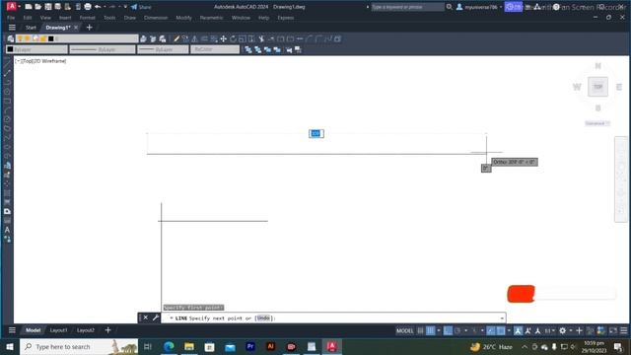
Task: Add a new drawing tab with plus
Action: pos(90,28)
